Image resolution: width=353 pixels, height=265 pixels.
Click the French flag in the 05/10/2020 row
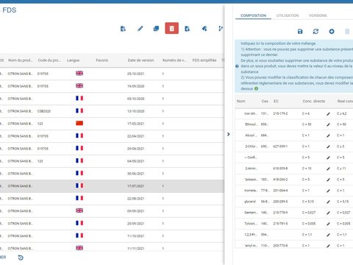pos(79,98)
